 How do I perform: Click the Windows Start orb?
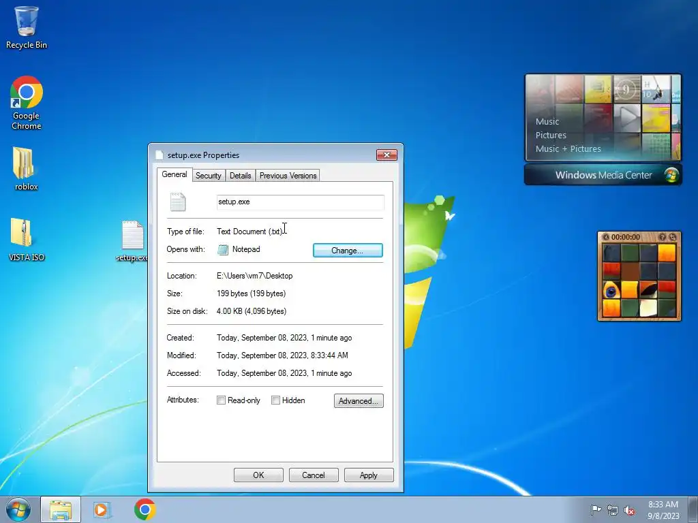coord(18,509)
